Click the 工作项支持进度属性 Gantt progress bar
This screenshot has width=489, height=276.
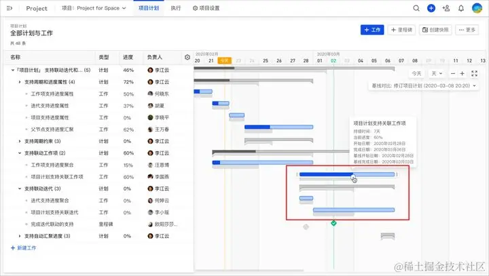(x=203, y=92)
